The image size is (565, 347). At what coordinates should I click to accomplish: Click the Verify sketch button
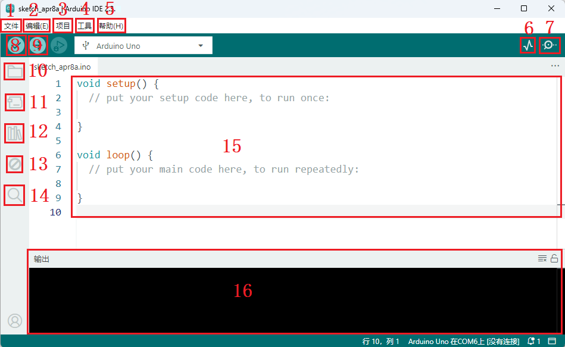pyautogui.click(x=15, y=46)
